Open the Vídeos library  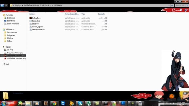point(9,41)
